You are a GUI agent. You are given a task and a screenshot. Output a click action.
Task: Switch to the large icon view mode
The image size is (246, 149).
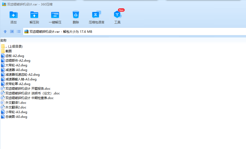12,31
